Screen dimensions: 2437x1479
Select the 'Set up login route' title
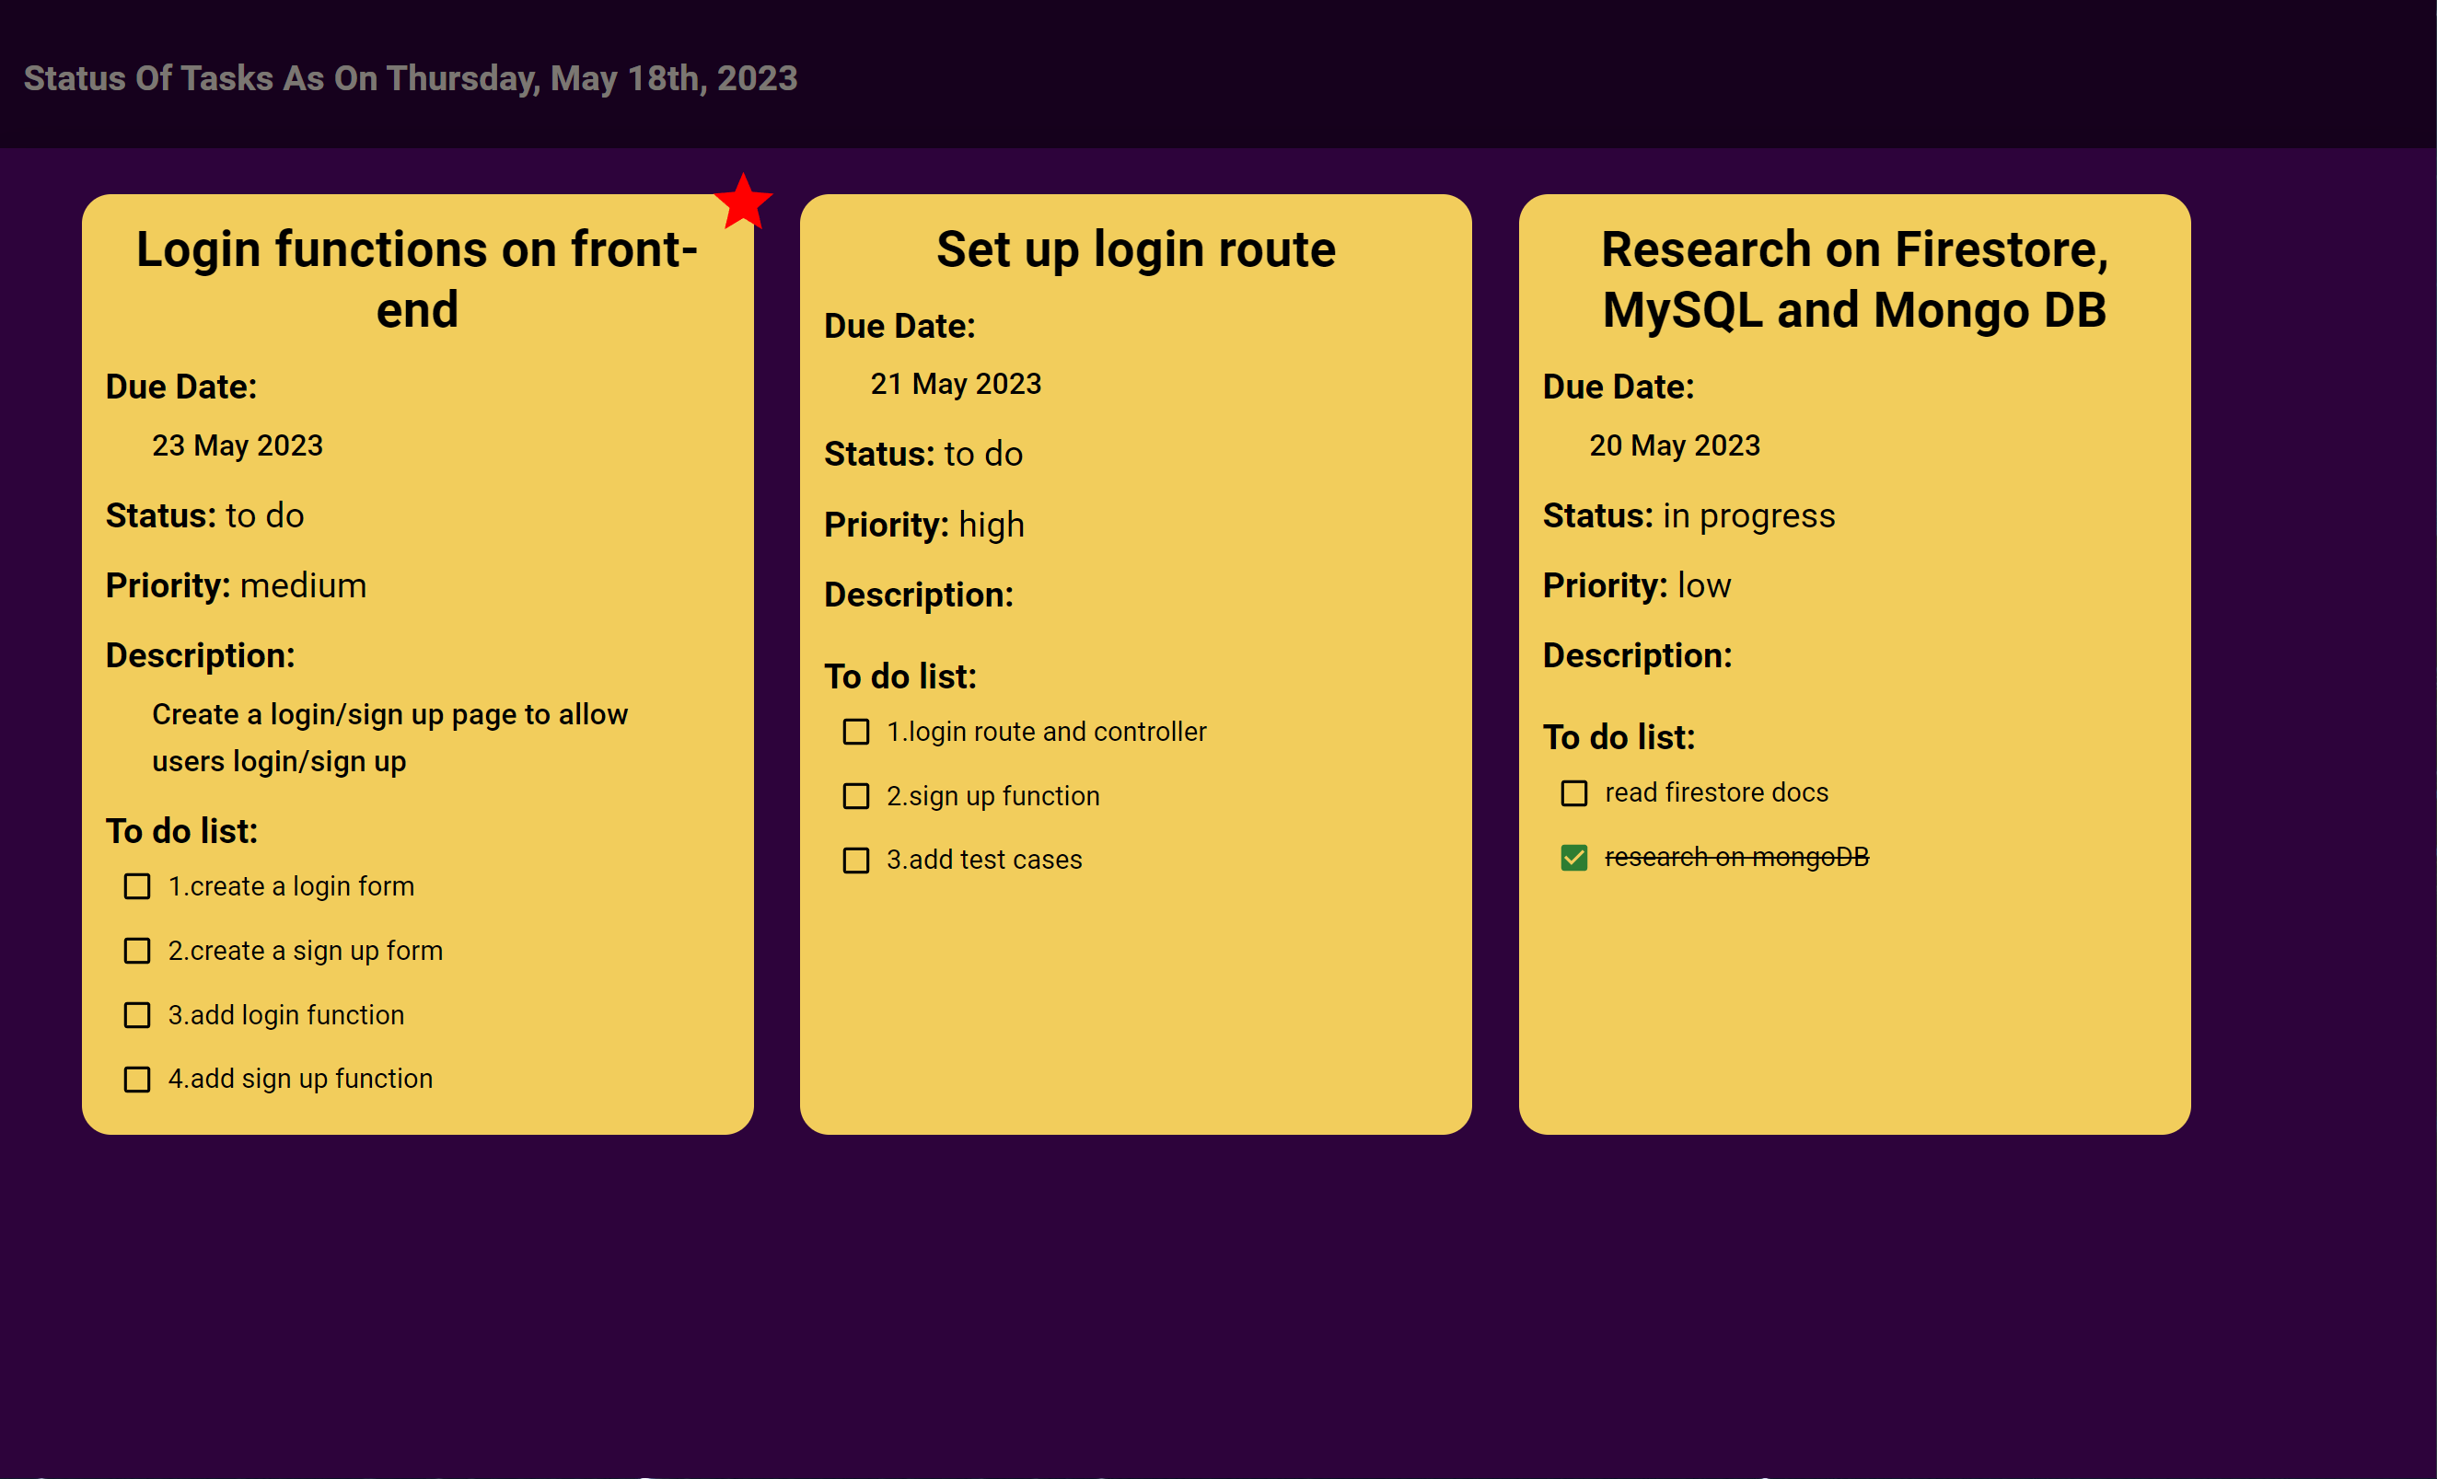[x=1135, y=249]
